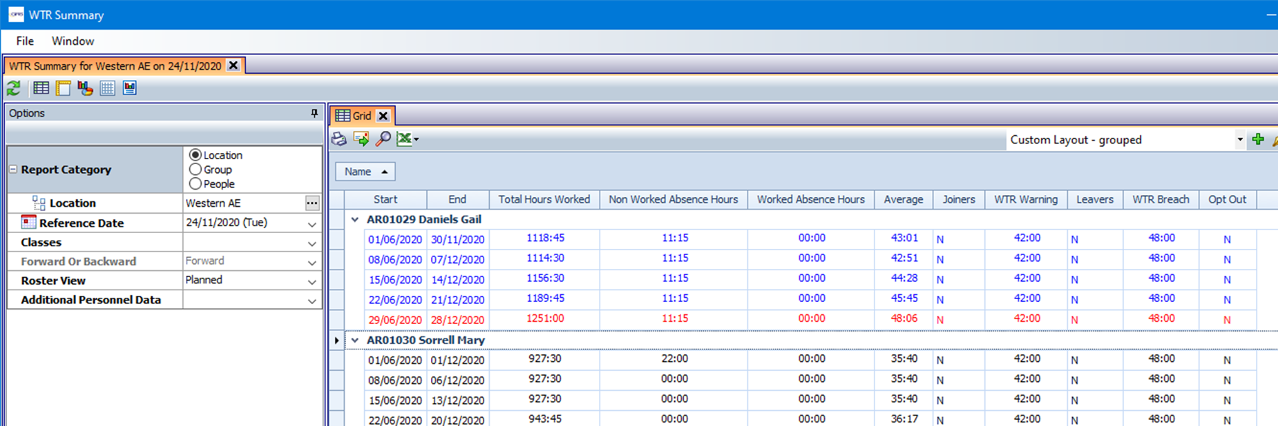The width and height of the screenshot is (1278, 426).
Task: Click the yellow ruler page layout icon
Action: coord(64,88)
